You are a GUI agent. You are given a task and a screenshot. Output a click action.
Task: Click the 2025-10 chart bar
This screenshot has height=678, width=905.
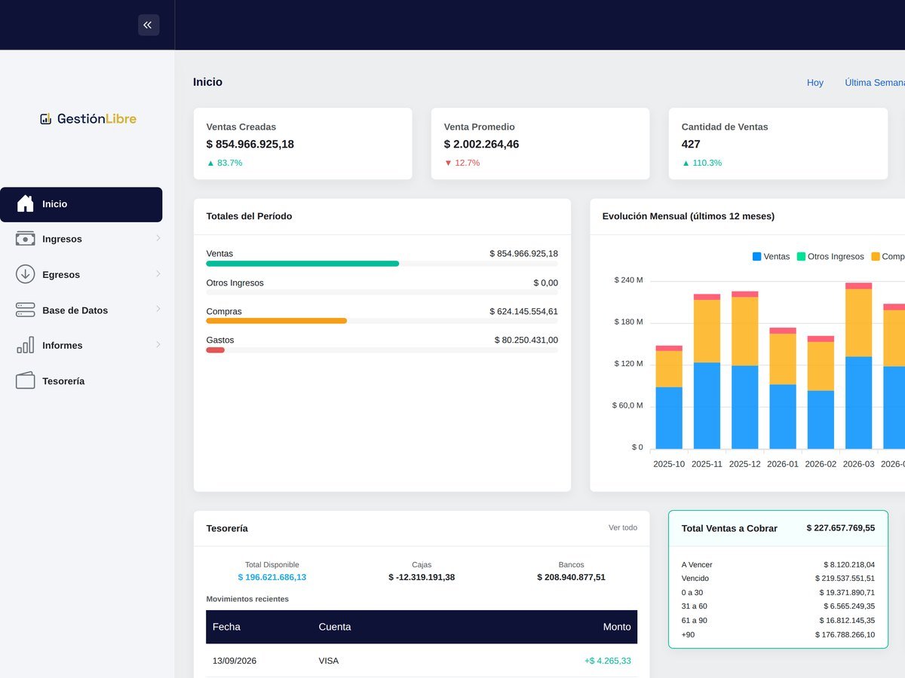(669, 398)
